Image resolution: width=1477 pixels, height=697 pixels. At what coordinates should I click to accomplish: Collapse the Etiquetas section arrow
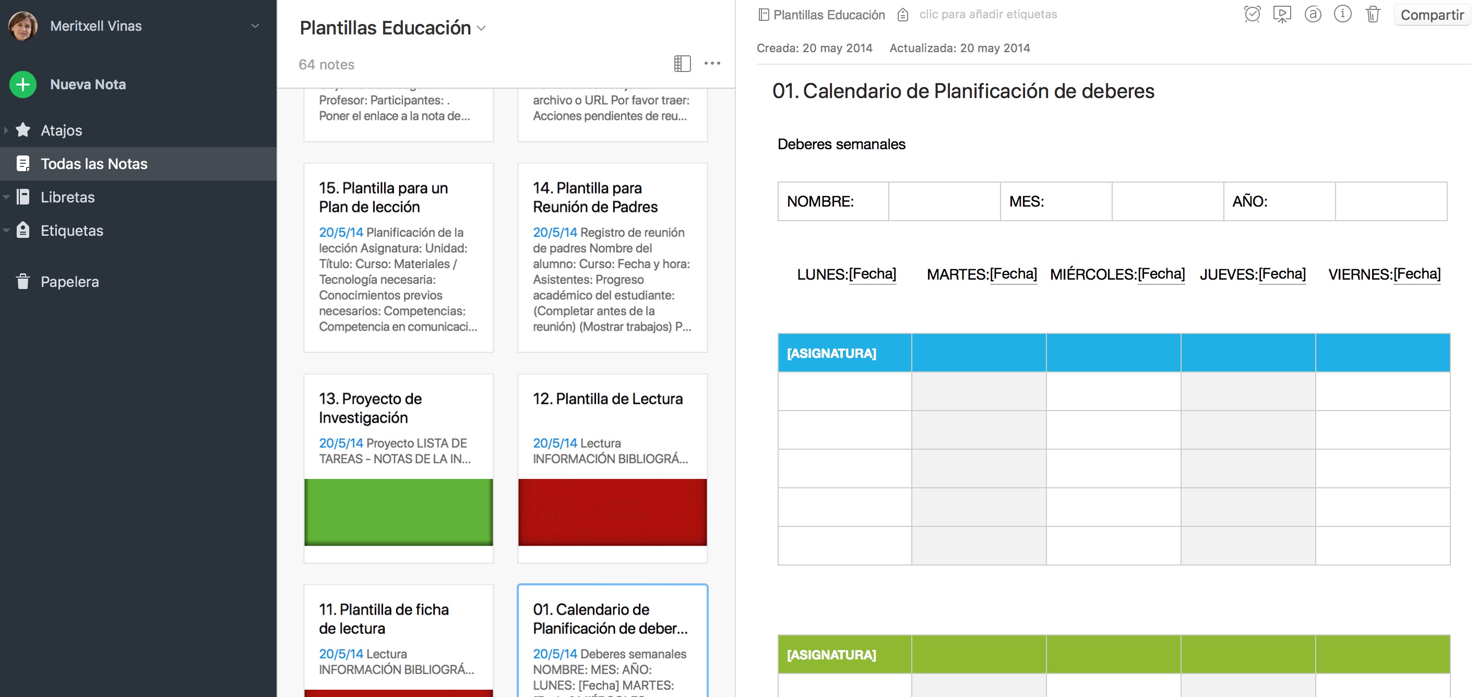(6, 231)
